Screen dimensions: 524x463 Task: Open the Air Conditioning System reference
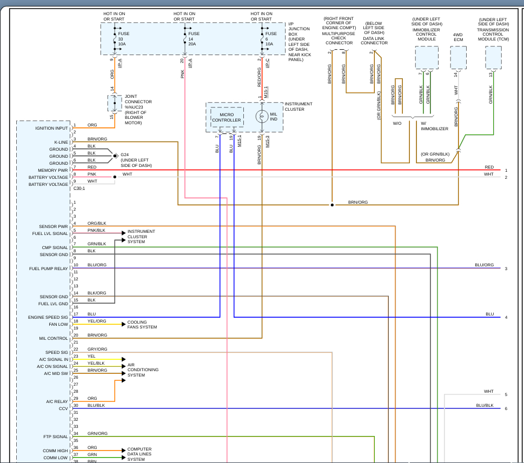pyautogui.click(x=143, y=370)
